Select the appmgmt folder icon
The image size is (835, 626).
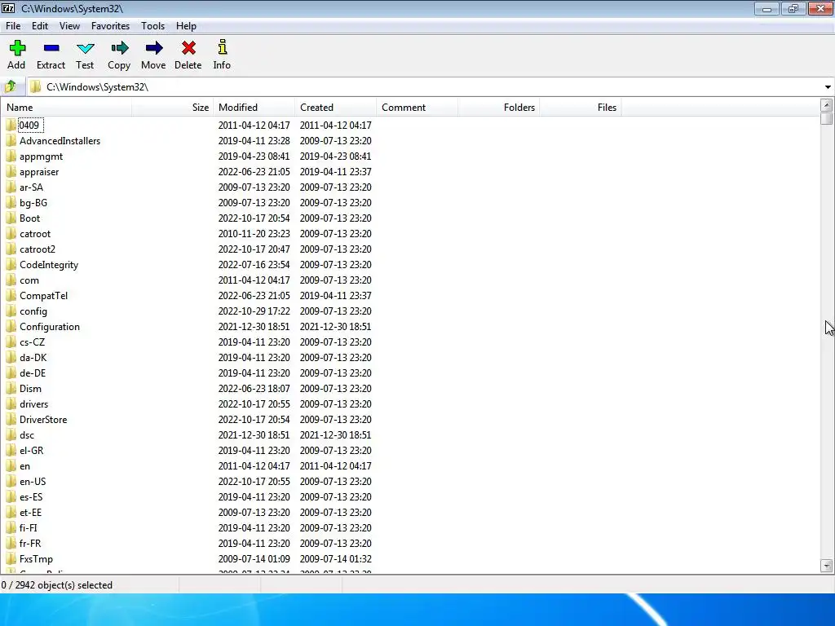[x=11, y=156]
